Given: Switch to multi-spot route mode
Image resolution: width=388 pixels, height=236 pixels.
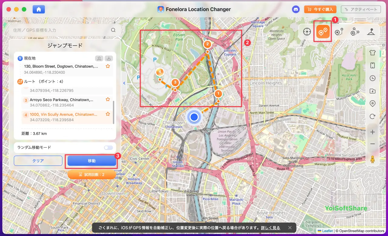Looking at the screenshot, I should click(355, 32).
